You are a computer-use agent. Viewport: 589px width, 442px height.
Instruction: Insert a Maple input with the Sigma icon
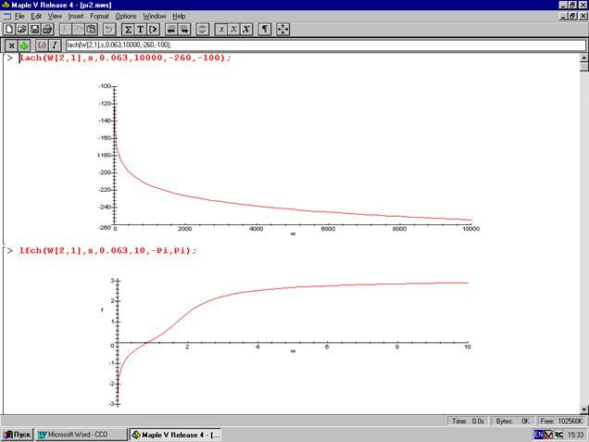(128, 30)
